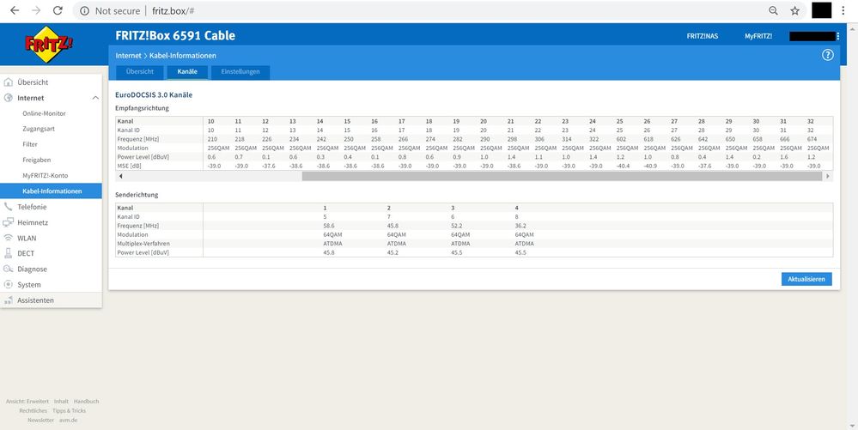Open browser zoom magnifier icon
Viewport: 858px width, 430px height.
coord(773,10)
